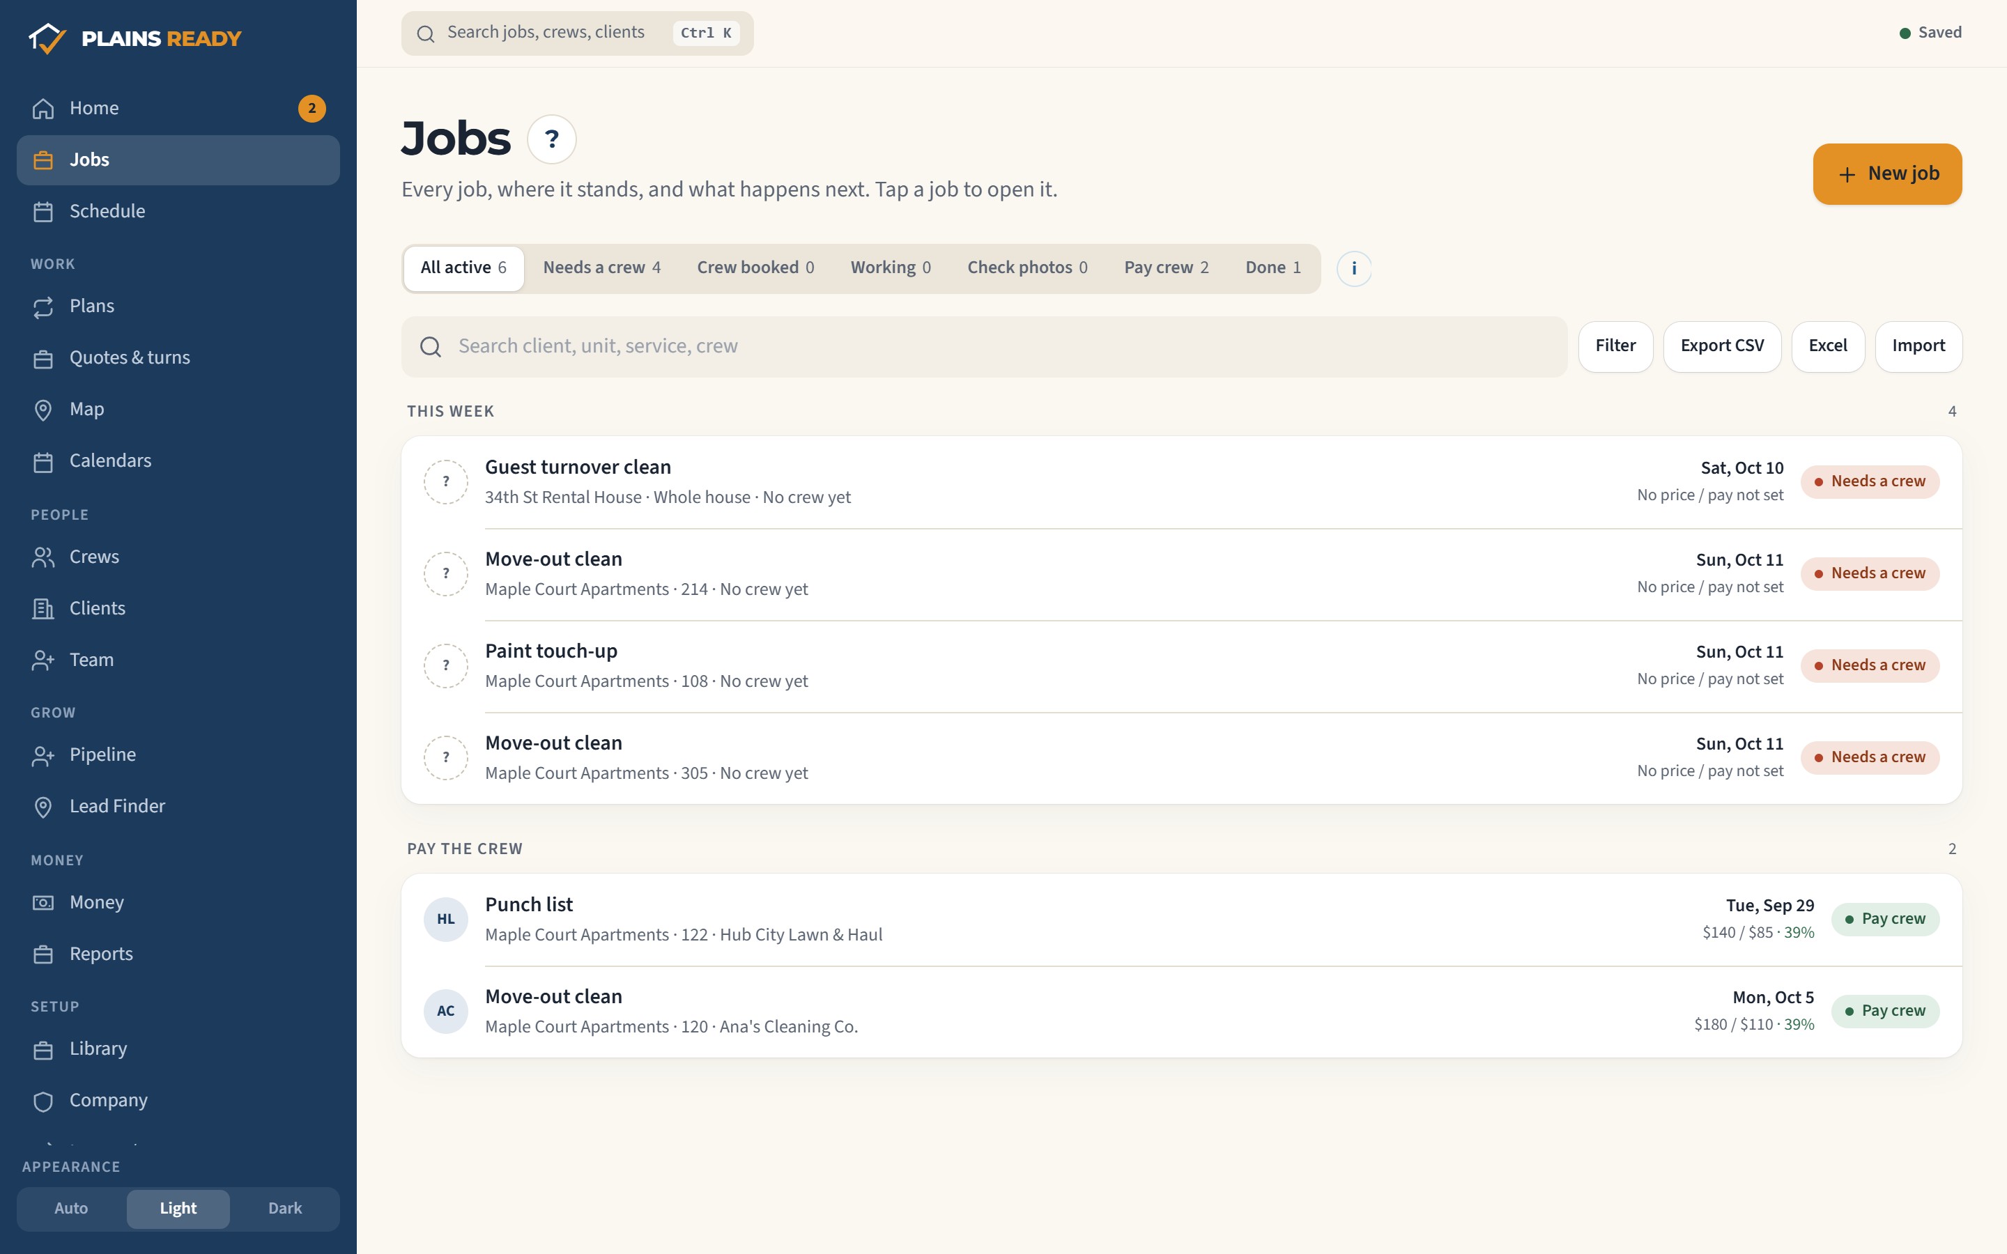This screenshot has width=2007, height=1254.
Task: Open the Jobs help question-mark icon
Action: click(x=551, y=139)
